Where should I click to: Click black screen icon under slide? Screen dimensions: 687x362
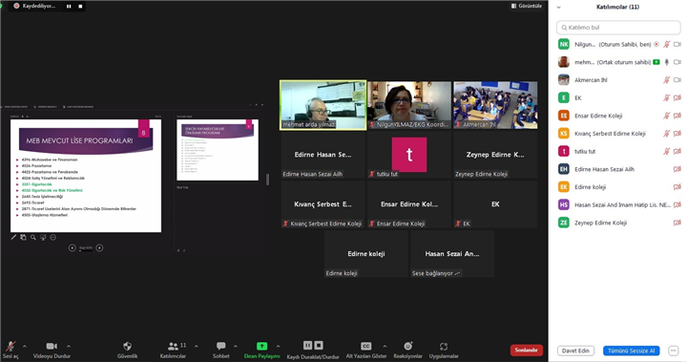coord(43,238)
